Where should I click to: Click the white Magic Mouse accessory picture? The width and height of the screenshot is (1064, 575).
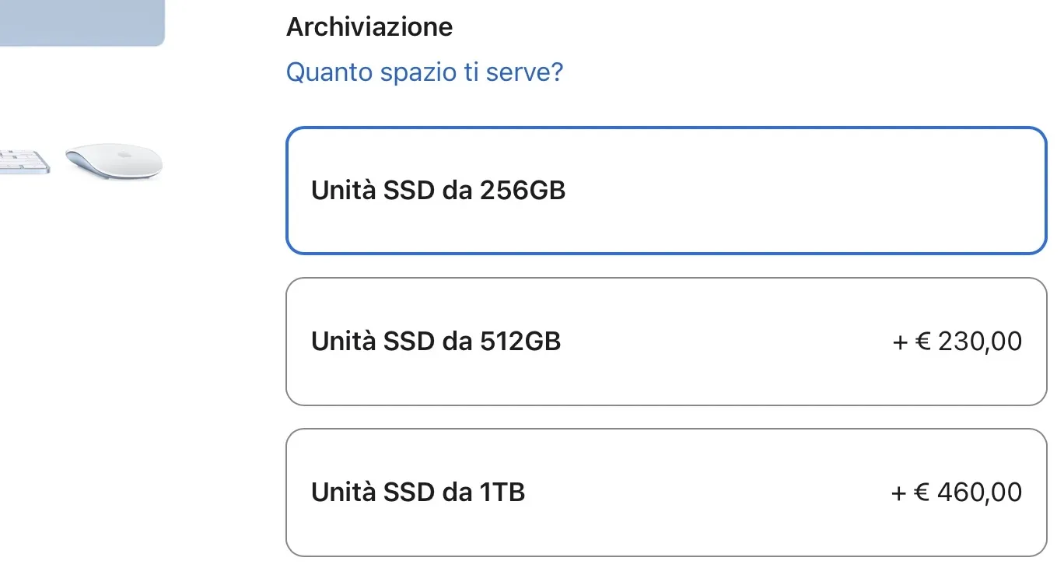114,160
